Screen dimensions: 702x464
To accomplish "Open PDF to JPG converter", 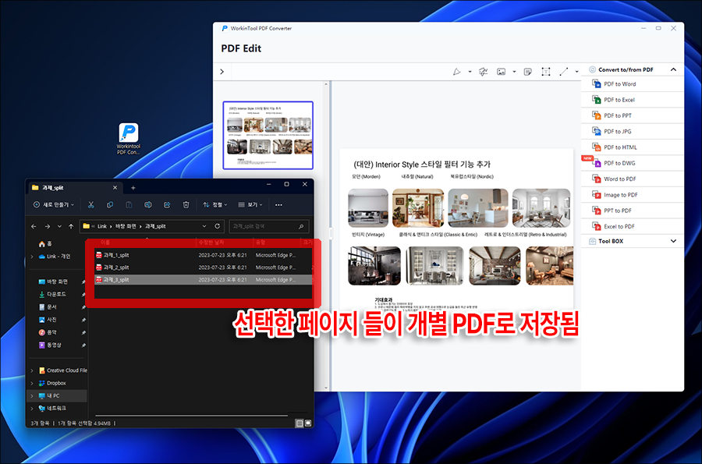I will point(632,131).
